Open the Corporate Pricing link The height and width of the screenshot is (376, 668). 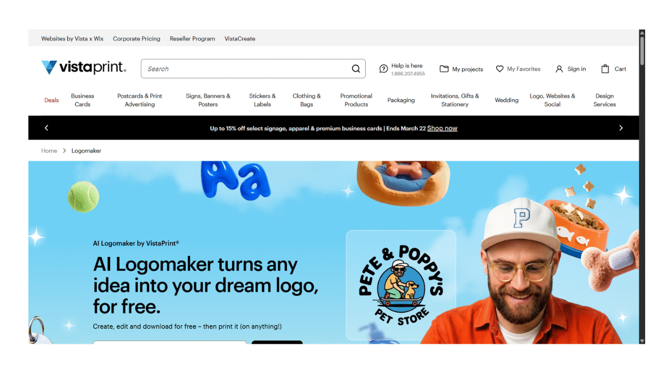pos(136,39)
